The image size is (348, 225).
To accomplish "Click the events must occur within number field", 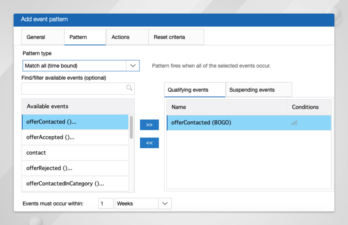I will tap(106, 203).
